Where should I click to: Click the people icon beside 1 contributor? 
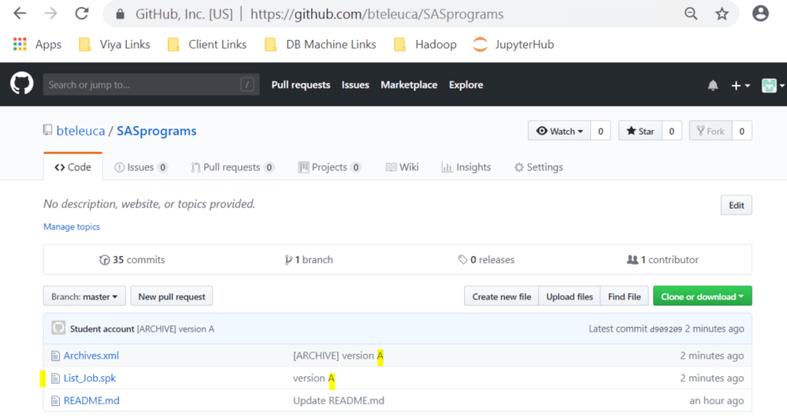click(633, 260)
